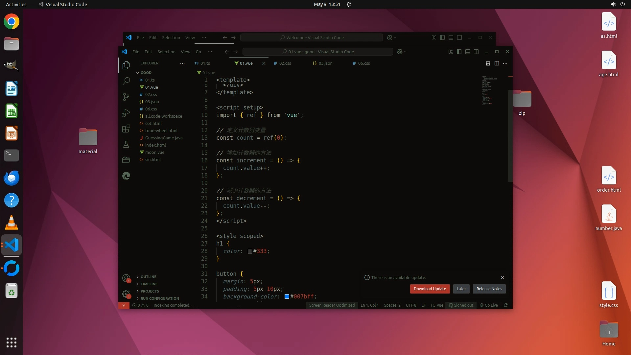Viewport: 631px width, 355px height.
Task: Open the Search view in activity bar
Action: (126, 81)
